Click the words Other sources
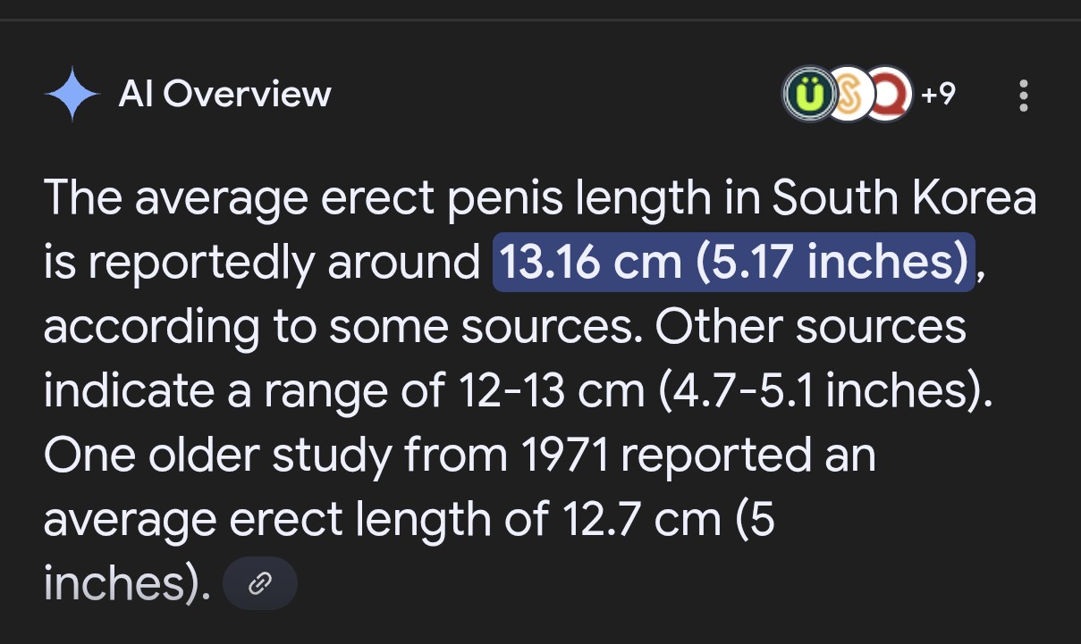 point(810,327)
